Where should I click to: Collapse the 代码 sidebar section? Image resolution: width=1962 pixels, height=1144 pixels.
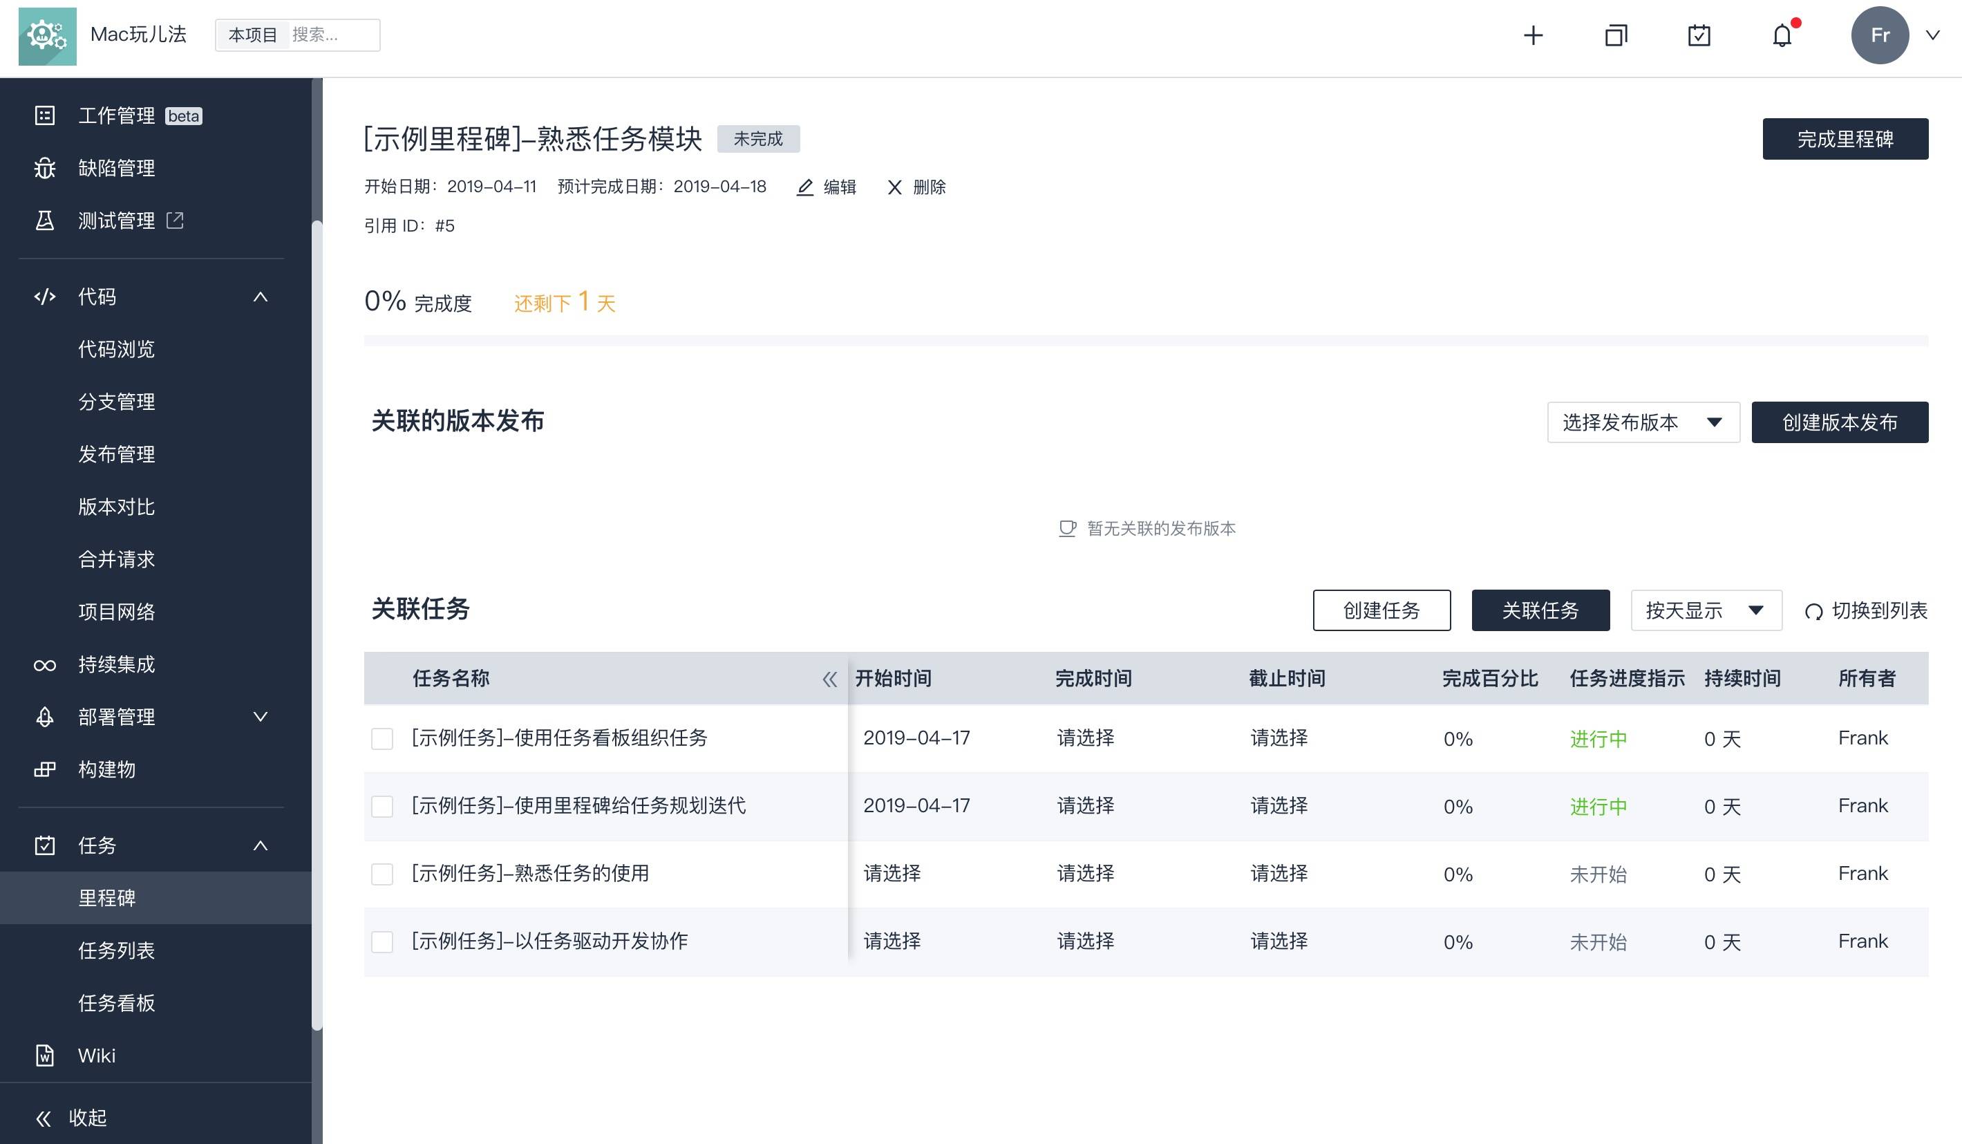[x=260, y=297]
